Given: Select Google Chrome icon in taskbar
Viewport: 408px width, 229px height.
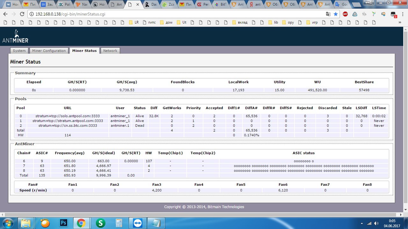Looking at the screenshot, I should 82,223.
